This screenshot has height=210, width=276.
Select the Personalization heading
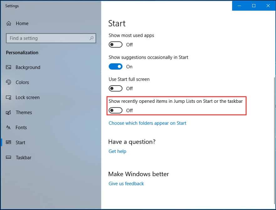[22, 52]
